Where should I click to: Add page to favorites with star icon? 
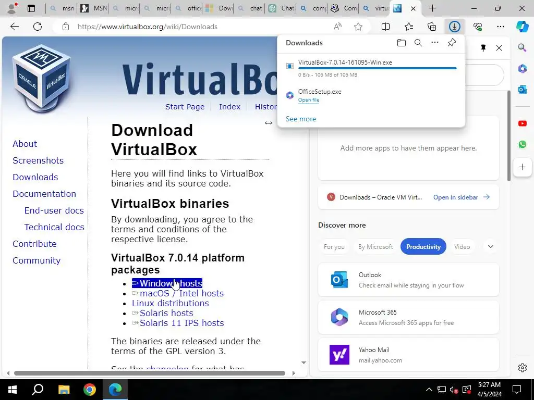pos(358,27)
